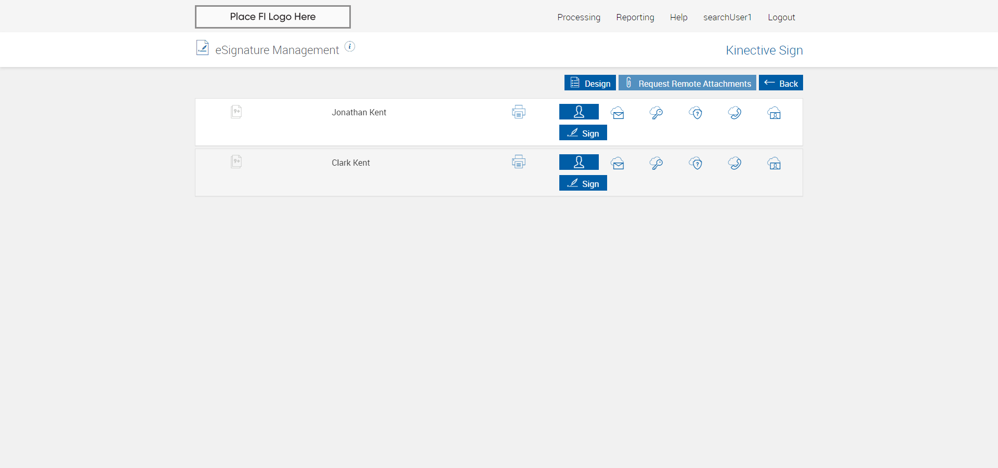Log out via the Logout link
The height and width of the screenshot is (468, 998).
pos(781,17)
